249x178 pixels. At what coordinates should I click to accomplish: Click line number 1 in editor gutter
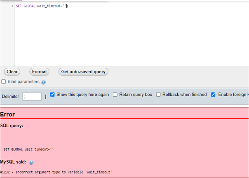tap(12, 6)
